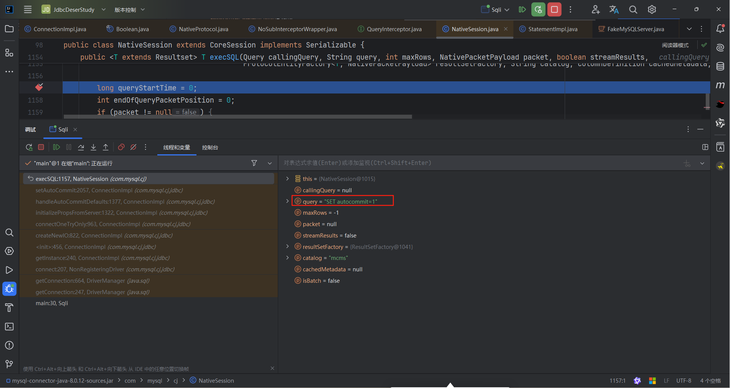Screen dimensions: 730x388
Task: Step into in the debugger
Action: [x=93, y=147]
